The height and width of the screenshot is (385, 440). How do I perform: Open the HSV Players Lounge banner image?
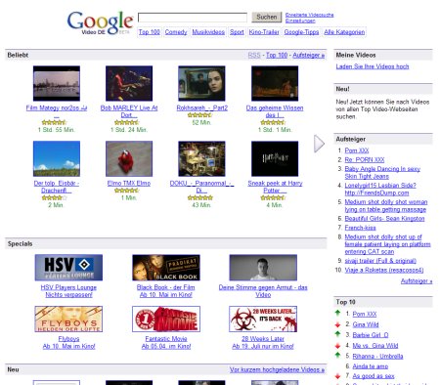tap(68, 268)
